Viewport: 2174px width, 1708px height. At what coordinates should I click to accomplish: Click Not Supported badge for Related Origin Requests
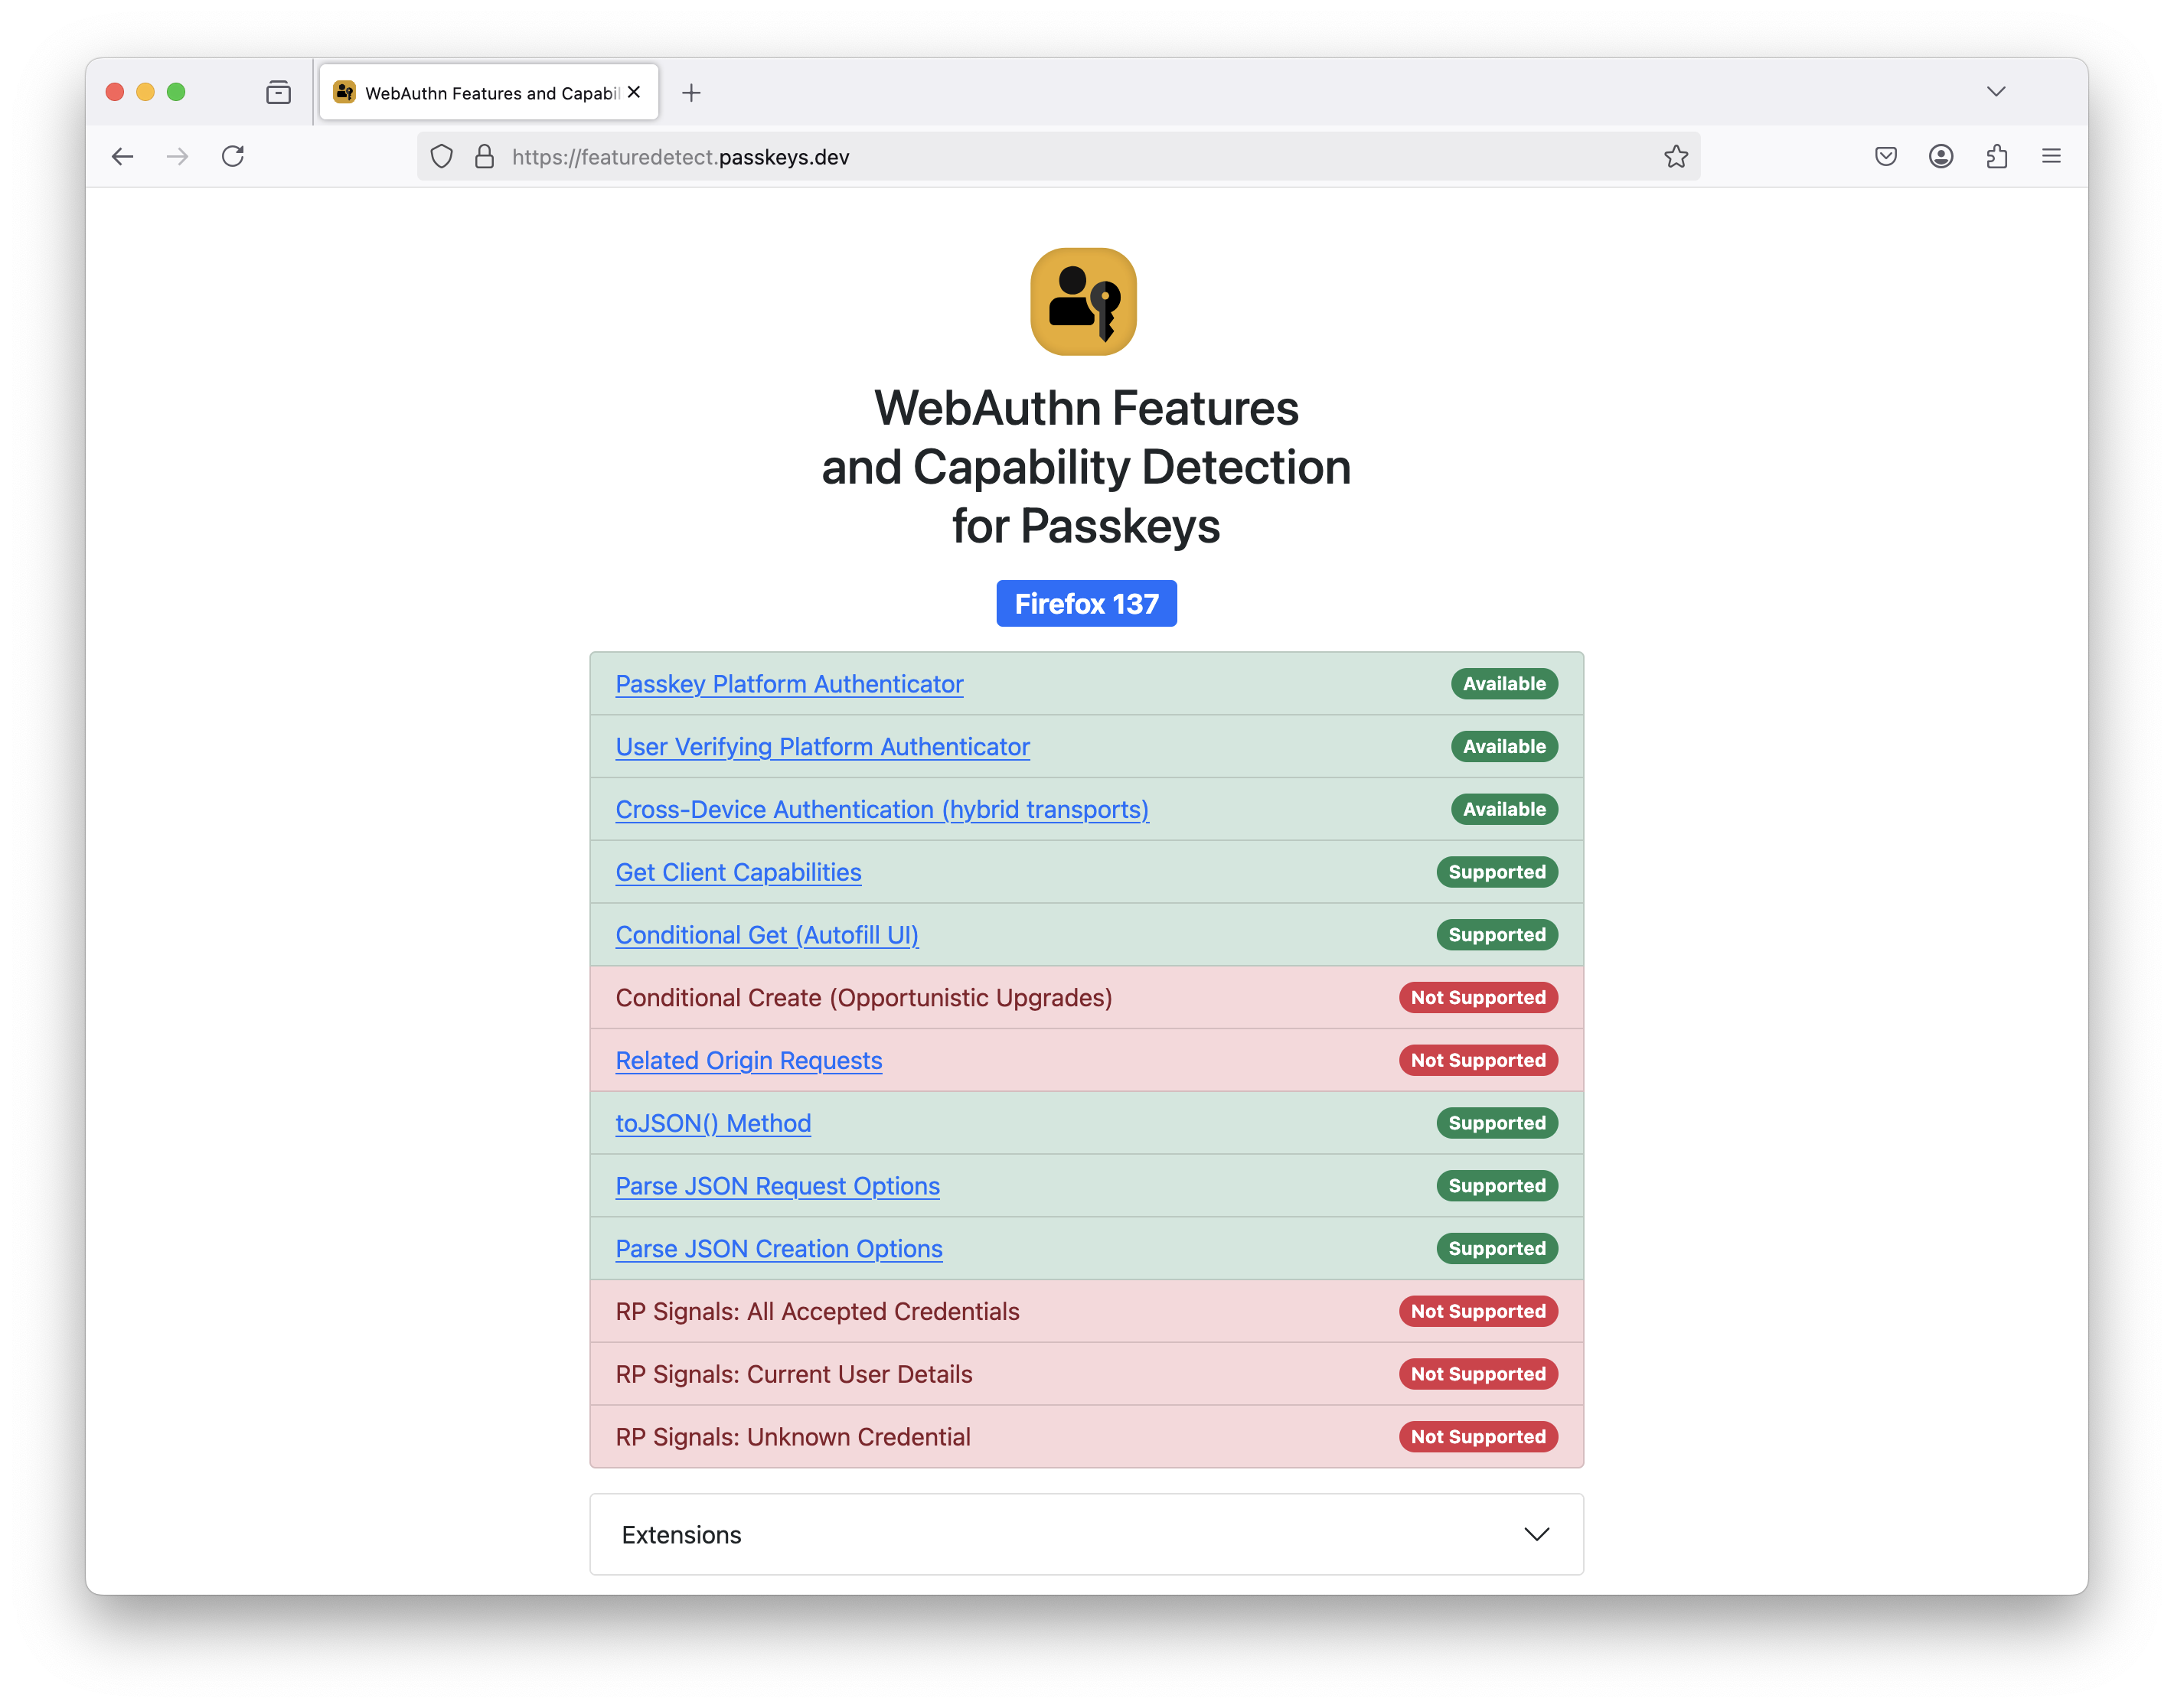tap(1477, 1060)
